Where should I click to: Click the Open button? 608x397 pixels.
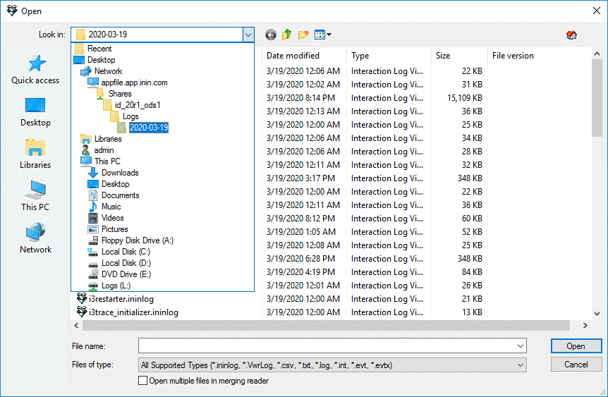[575, 346]
